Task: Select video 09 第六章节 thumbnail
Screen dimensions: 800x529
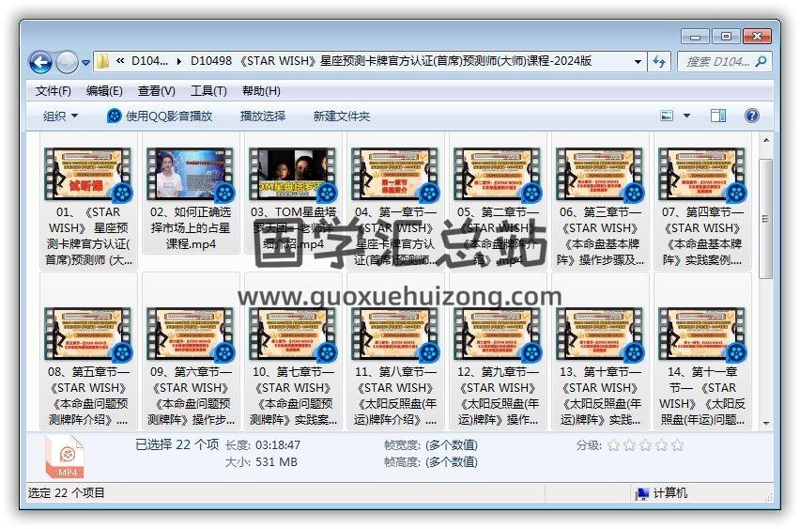Action: 191,334
